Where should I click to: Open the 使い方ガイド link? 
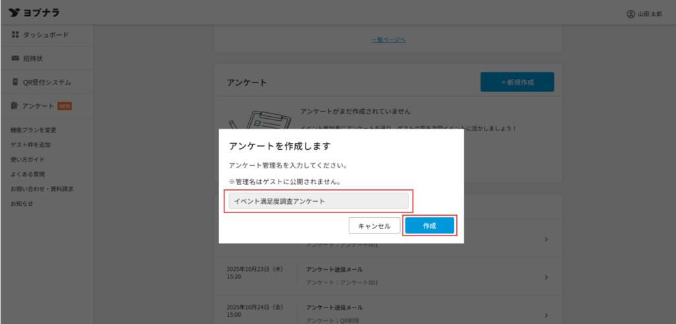click(x=27, y=160)
